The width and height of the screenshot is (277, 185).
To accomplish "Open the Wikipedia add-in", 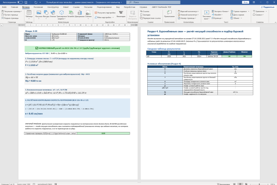I will 121,14.
